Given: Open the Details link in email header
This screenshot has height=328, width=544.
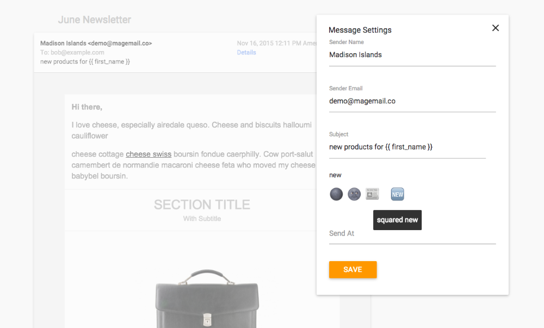Looking at the screenshot, I should tap(246, 53).
